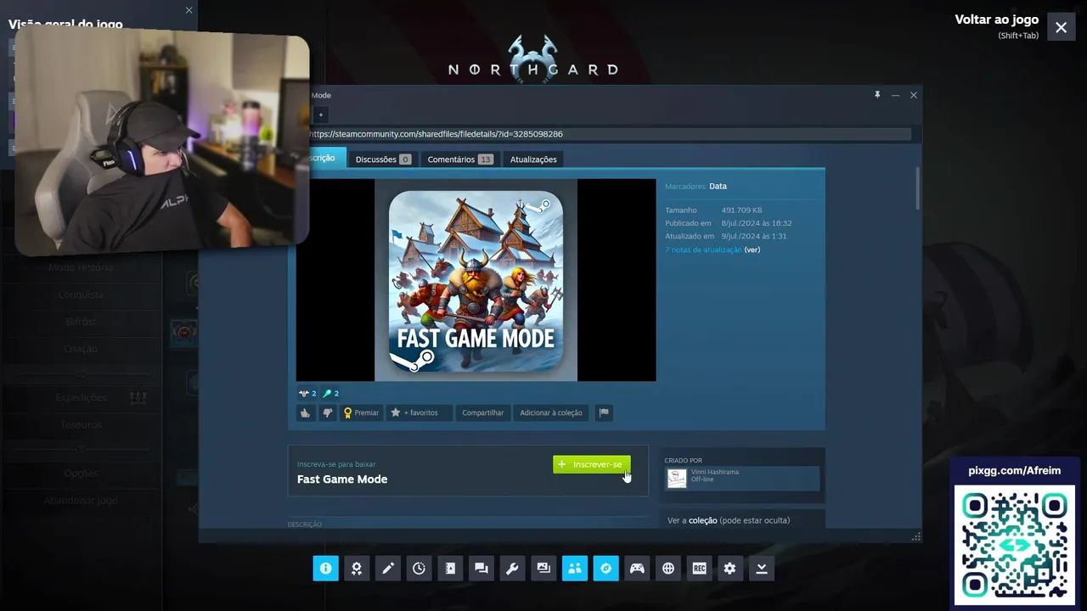
Task: Open notes pencil icon in overlay toolbar
Action: tap(388, 569)
